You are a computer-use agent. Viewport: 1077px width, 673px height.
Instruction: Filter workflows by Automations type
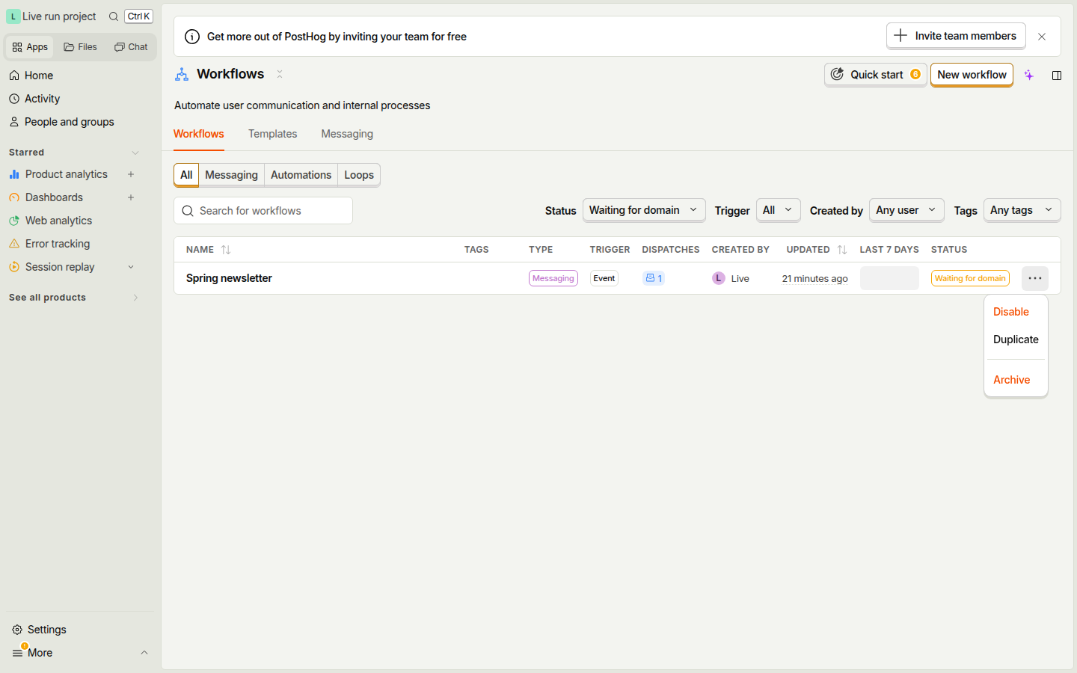301,175
